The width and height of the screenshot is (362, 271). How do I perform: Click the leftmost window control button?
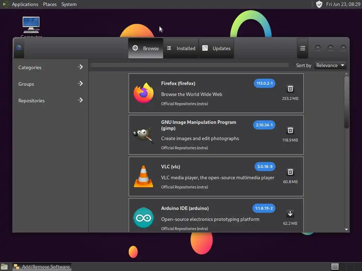click(318, 48)
